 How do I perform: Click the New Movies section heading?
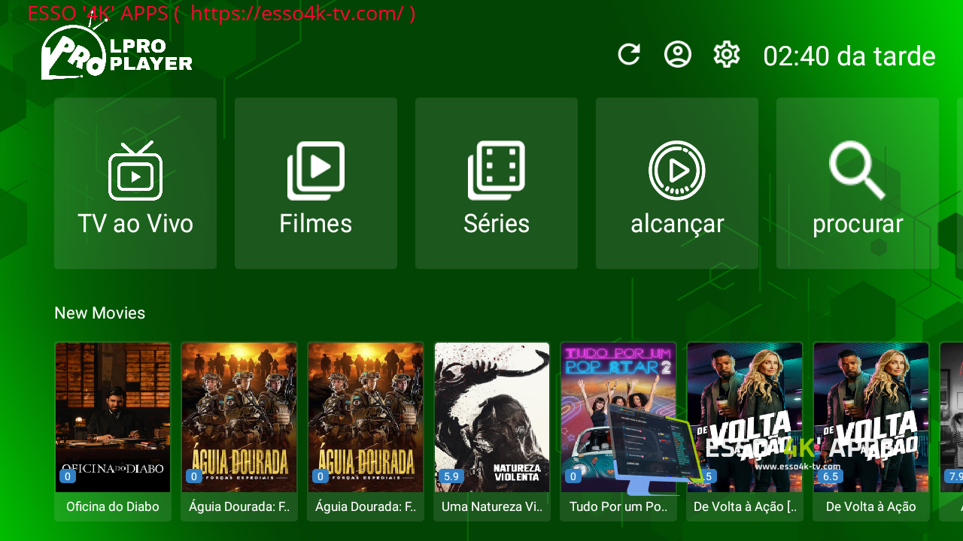99,313
